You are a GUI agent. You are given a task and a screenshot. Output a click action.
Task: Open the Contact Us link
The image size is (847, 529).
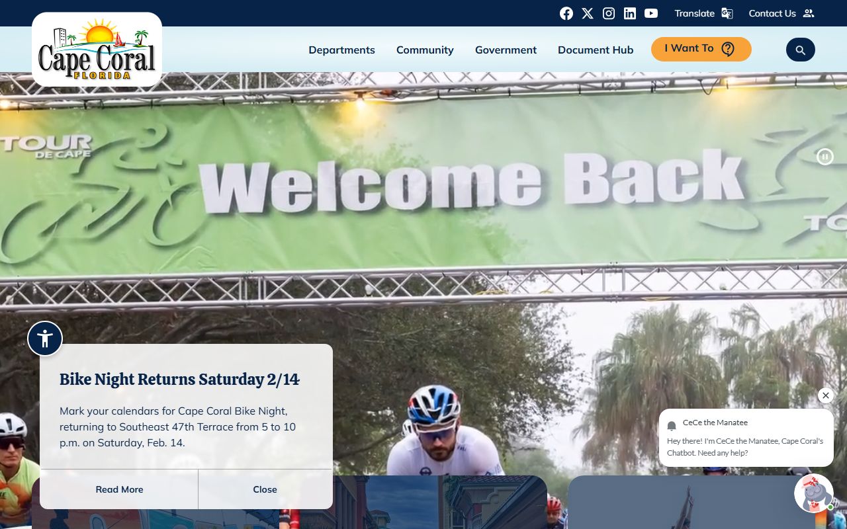tap(772, 13)
